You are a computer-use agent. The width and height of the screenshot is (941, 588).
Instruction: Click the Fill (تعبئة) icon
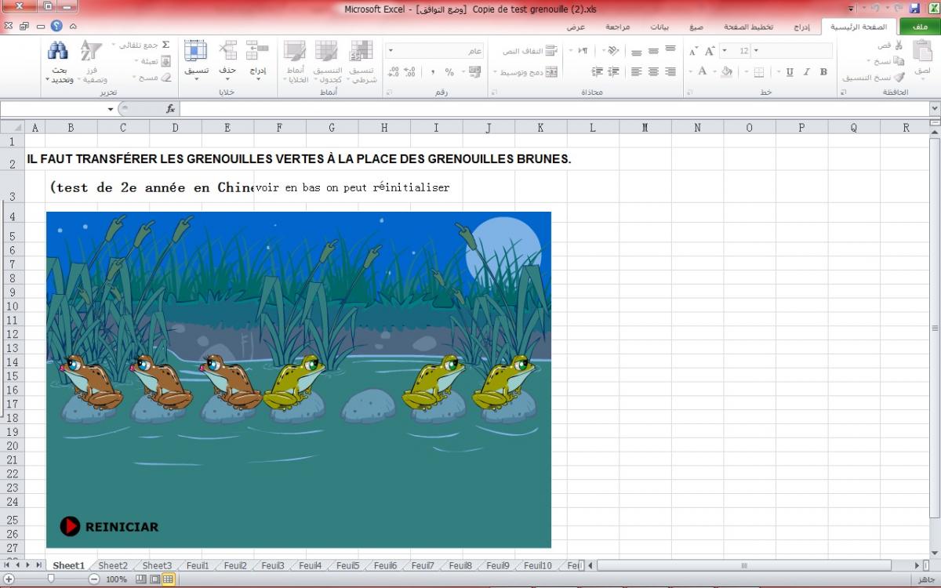(x=165, y=61)
